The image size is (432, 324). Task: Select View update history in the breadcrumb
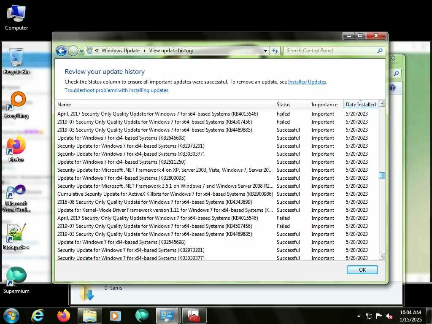pyautogui.click(x=171, y=51)
